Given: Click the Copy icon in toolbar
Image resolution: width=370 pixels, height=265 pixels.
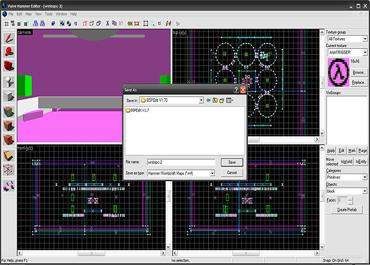Looking at the screenshot, I should point(115,23).
